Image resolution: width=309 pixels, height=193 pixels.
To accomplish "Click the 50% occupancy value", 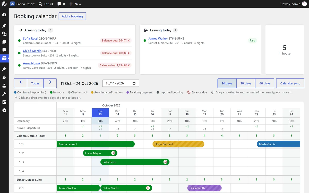I will [100, 121].
